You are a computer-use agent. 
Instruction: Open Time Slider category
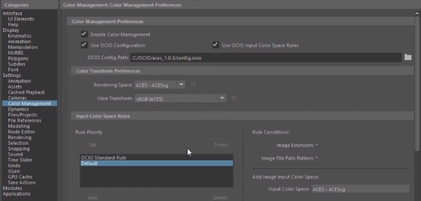(20, 160)
